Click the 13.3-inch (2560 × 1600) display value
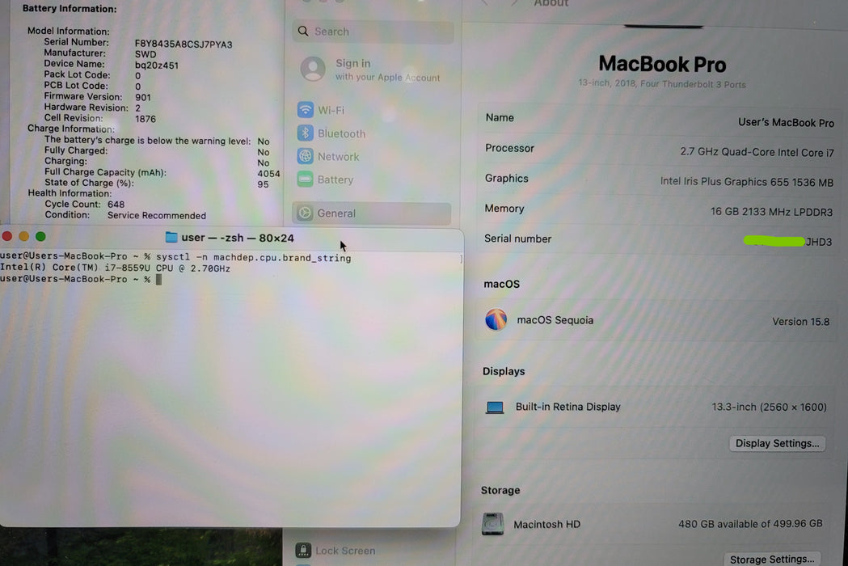 (x=769, y=407)
